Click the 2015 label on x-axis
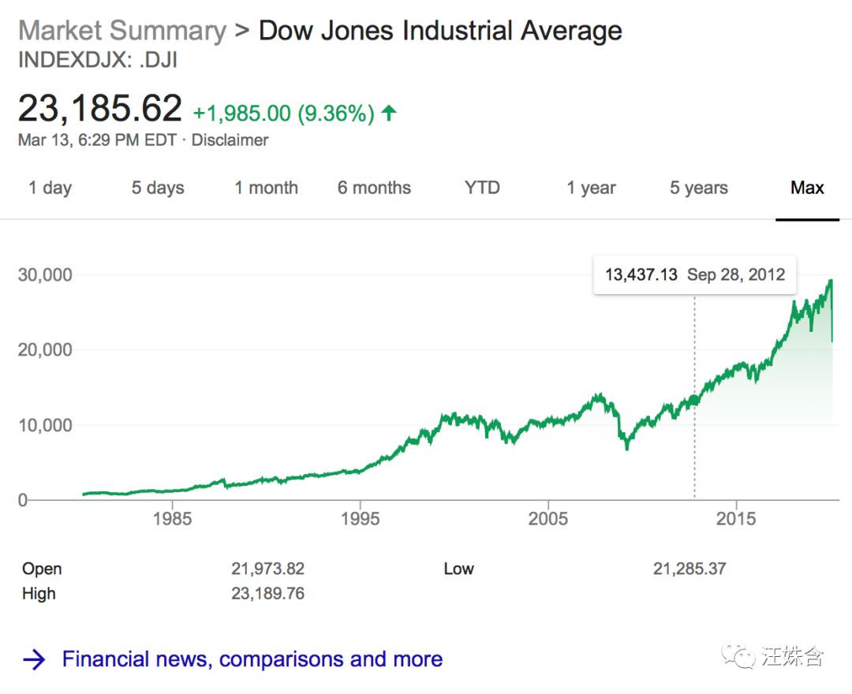Image resolution: width=852 pixels, height=694 pixels. click(x=735, y=519)
